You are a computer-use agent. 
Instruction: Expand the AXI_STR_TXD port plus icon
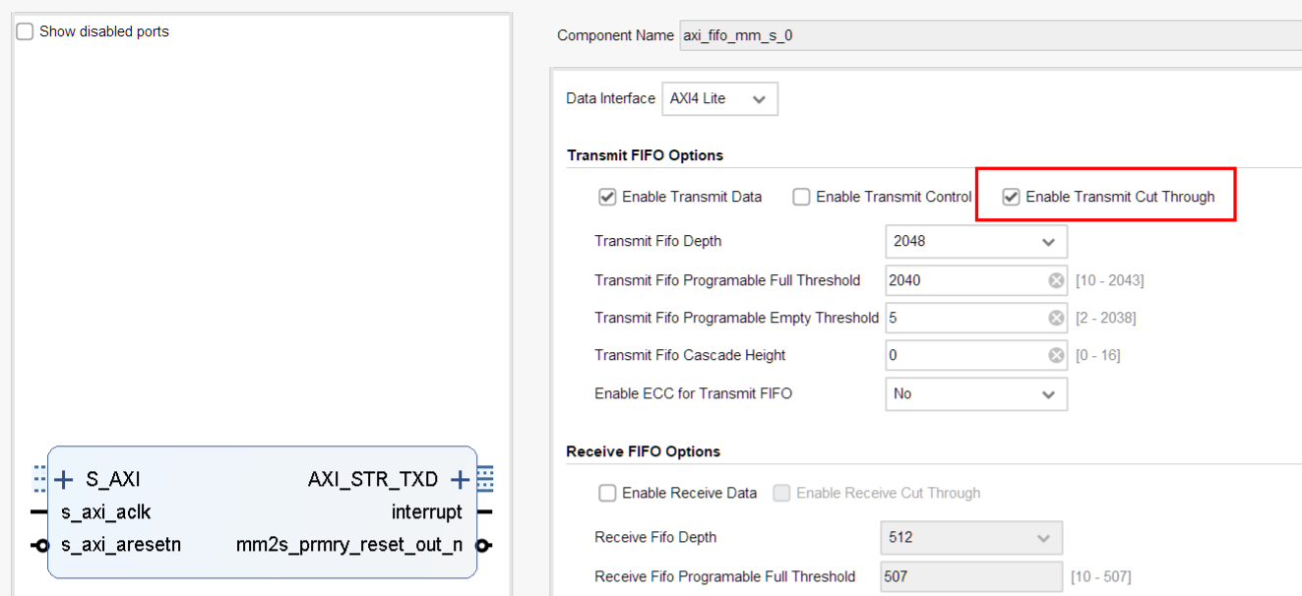click(x=460, y=480)
